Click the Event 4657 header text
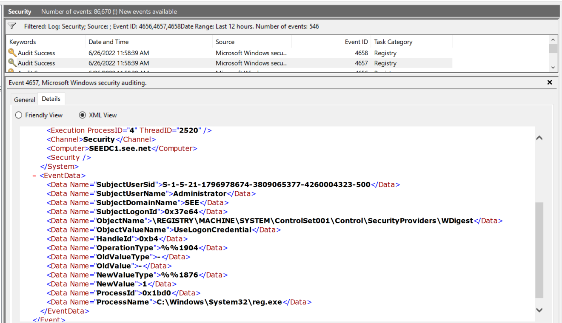 pos(77,83)
